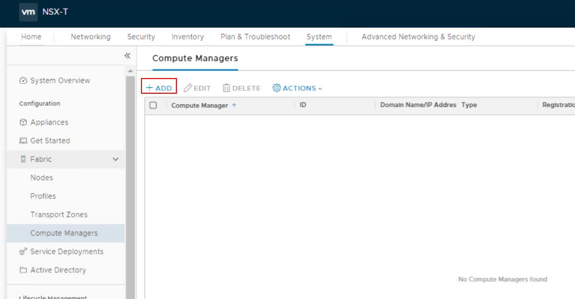Viewport: 575px width, 299px height.
Task: Click the VMware vm logo icon
Action: 28,12
